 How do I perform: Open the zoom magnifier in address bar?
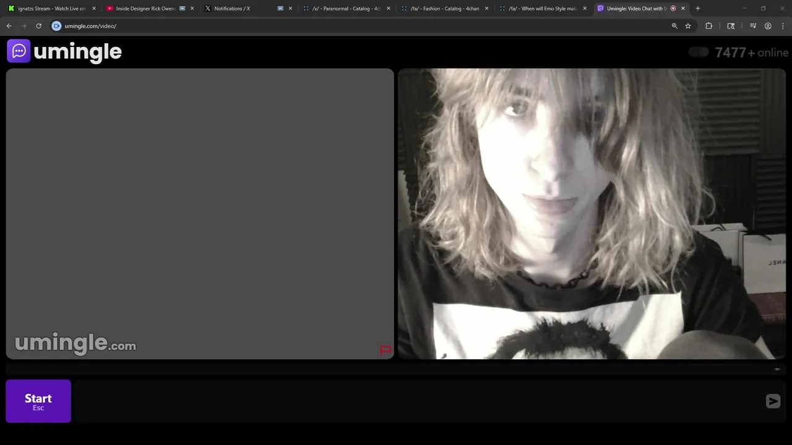(x=674, y=26)
